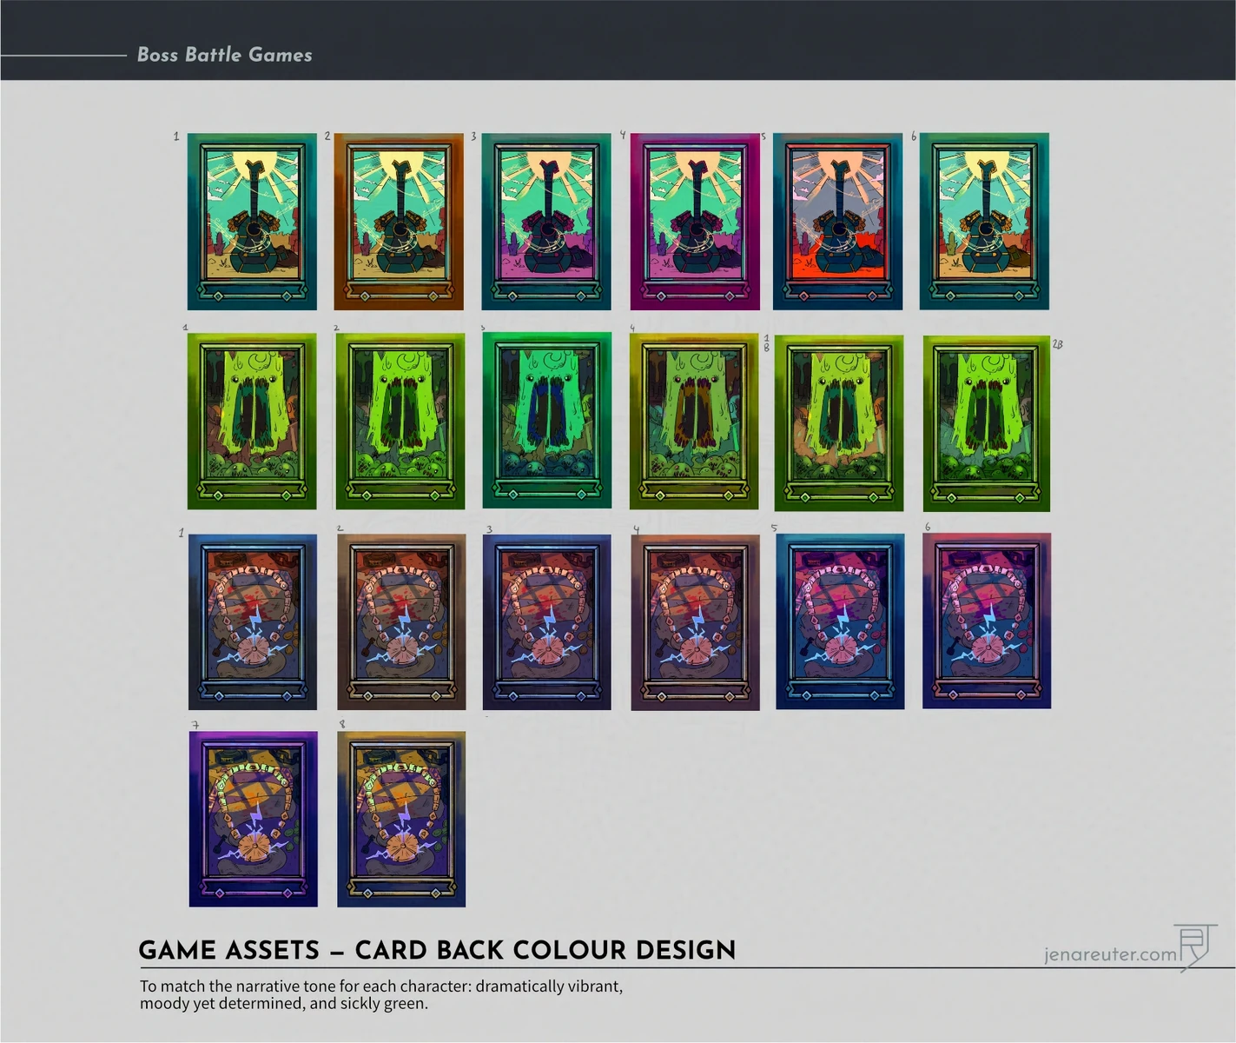Select guitar card 2 with orange border
Viewport: 1236px width, 1043px height.
pyautogui.click(x=399, y=222)
